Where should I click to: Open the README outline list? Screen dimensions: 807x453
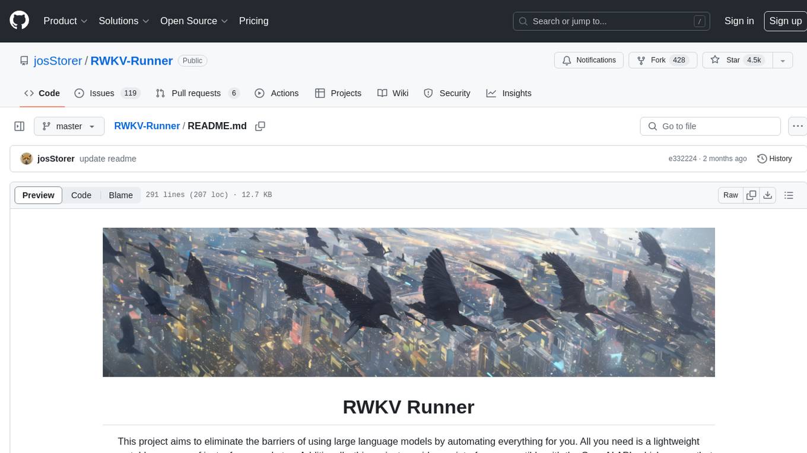point(789,195)
